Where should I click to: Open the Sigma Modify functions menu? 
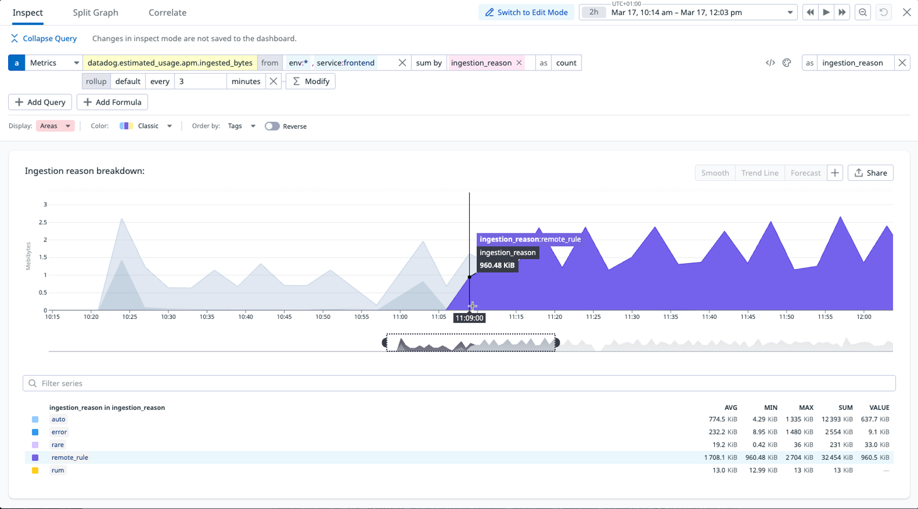(x=310, y=81)
